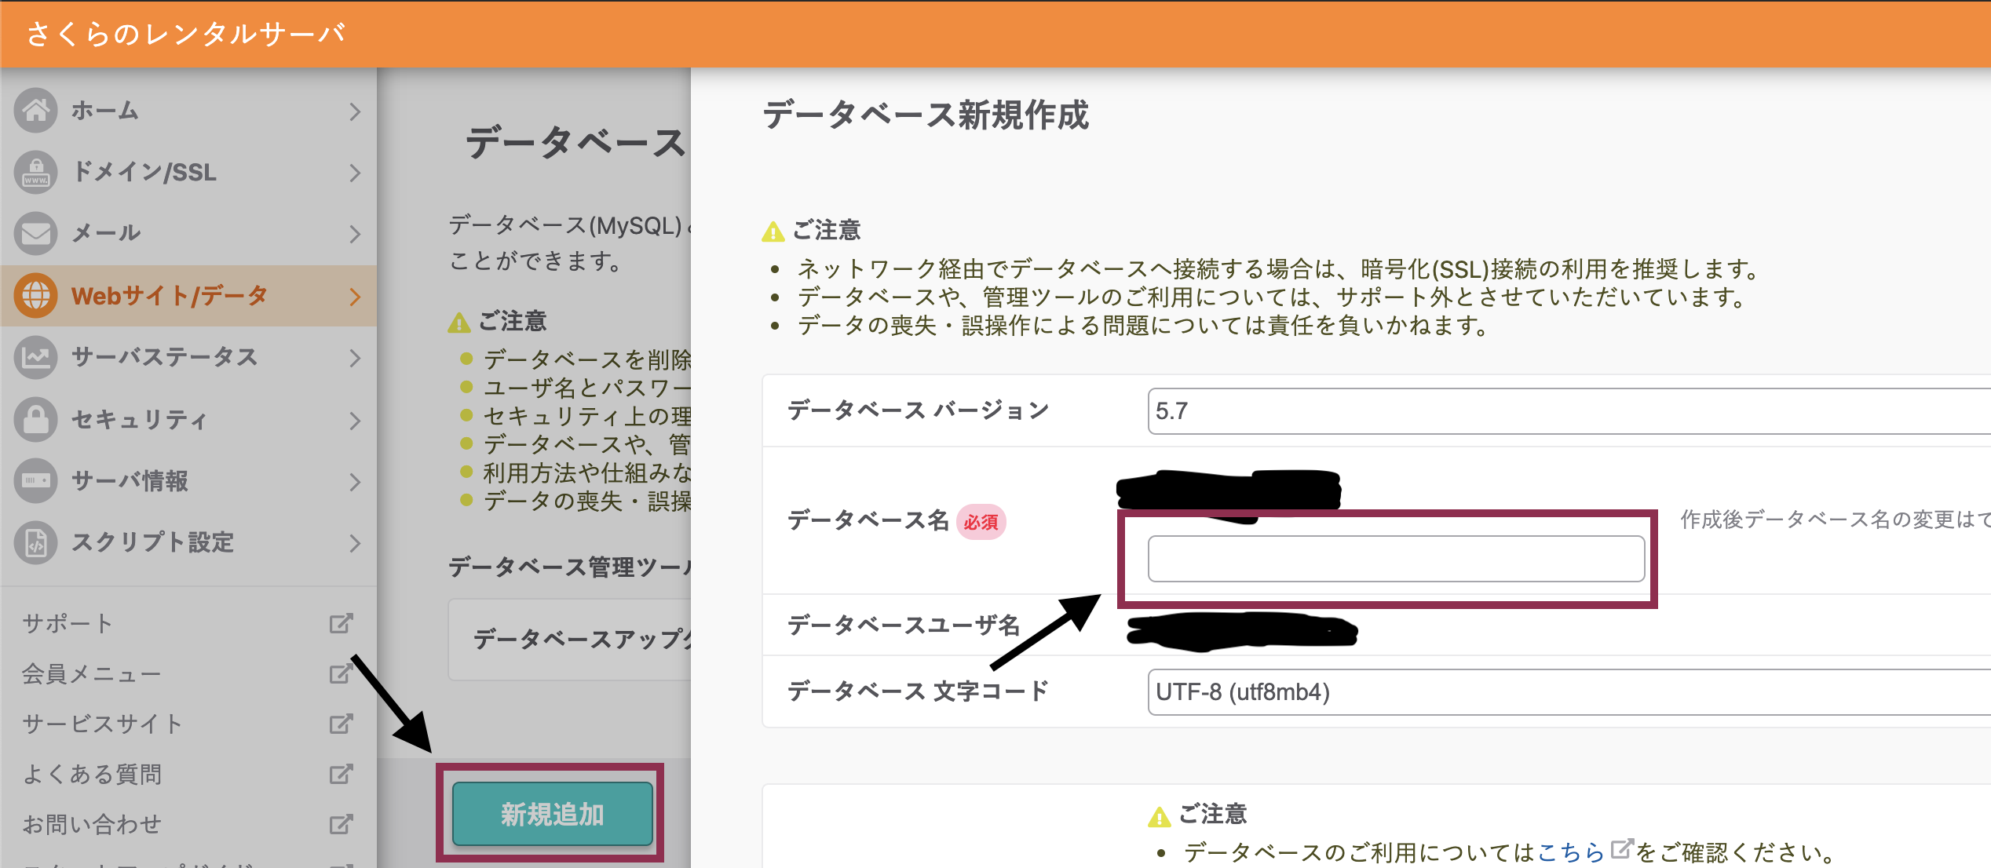Viewport: 1991px width, 868px height.
Task: Click the Home house icon in sidebar
Action: [35, 111]
